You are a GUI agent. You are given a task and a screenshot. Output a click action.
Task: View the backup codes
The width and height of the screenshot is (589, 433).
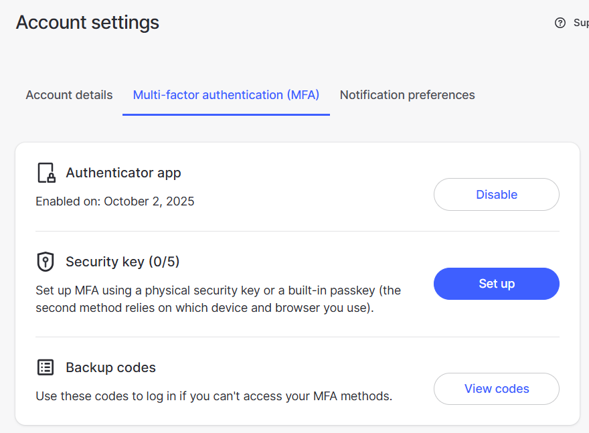click(496, 389)
